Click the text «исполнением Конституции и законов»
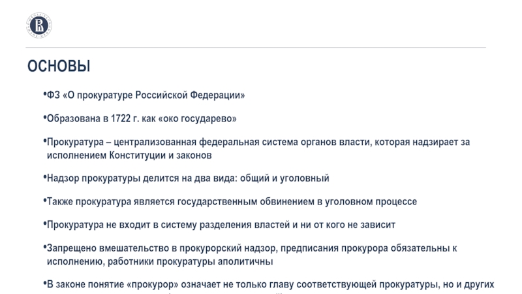This screenshot has height=294, width=522. point(129,157)
